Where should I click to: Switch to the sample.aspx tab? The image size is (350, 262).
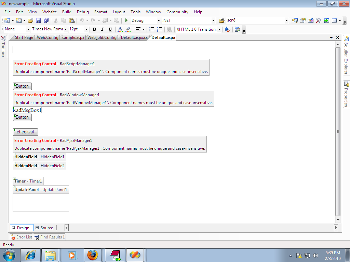[x=73, y=38]
